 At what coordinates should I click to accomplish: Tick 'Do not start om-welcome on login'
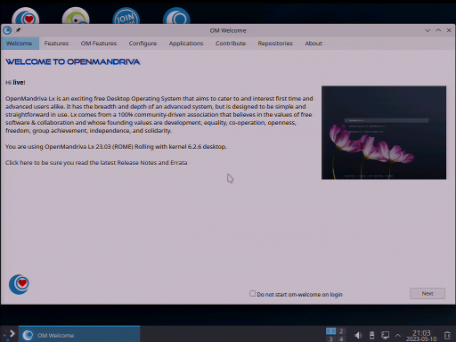[253, 294]
